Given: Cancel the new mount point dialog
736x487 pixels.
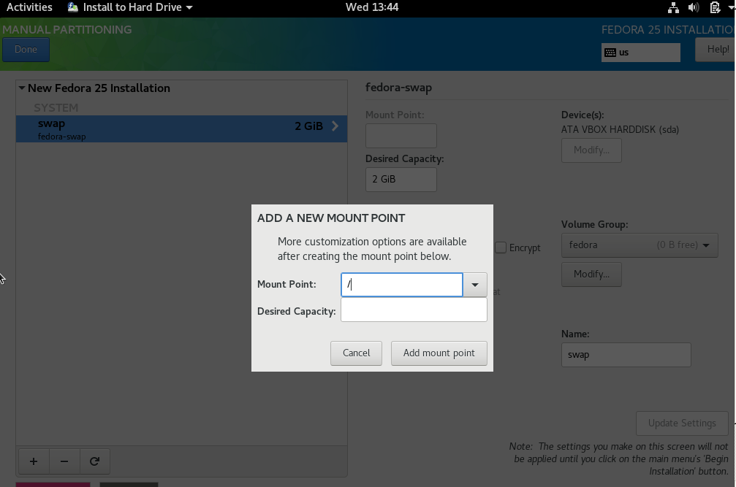Looking at the screenshot, I should [356, 353].
